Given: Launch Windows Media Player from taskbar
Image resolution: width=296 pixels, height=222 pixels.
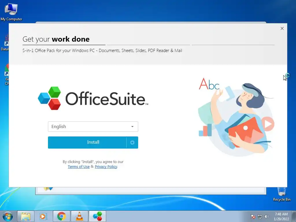Looking at the screenshot, I should [43, 216].
